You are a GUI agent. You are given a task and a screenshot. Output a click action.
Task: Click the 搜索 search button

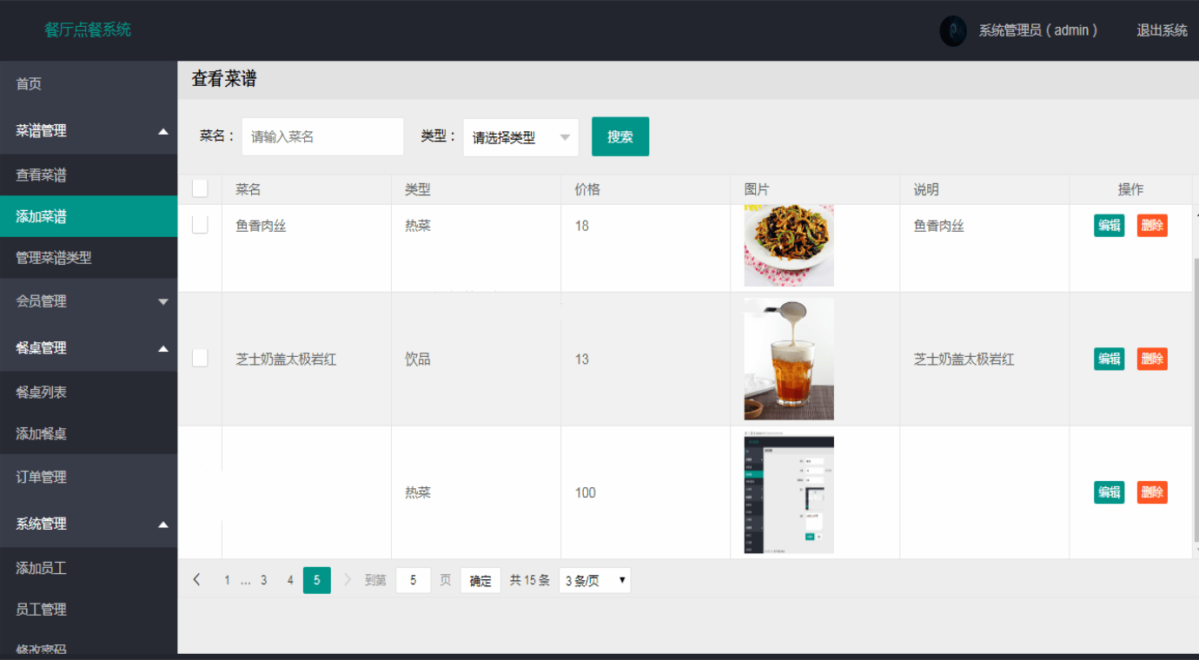[619, 136]
